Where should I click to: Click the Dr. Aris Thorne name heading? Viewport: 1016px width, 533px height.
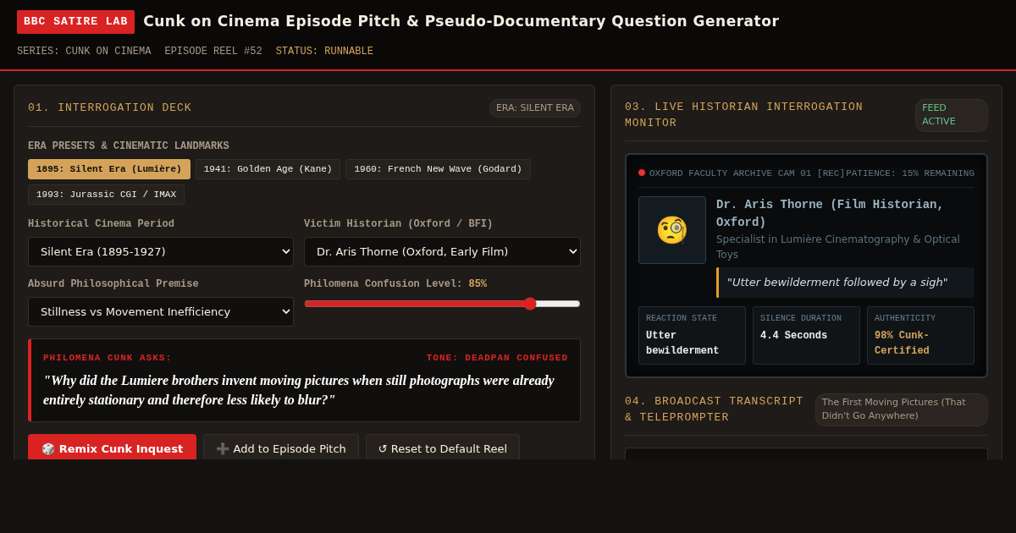(x=830, y=213)
